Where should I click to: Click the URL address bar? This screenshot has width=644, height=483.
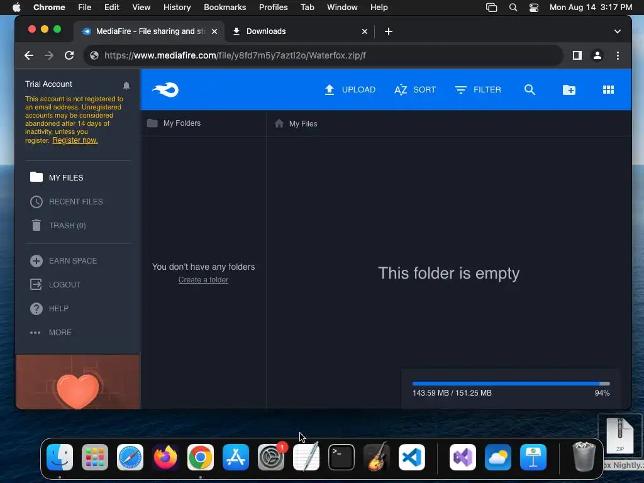[x=323, y=55]
